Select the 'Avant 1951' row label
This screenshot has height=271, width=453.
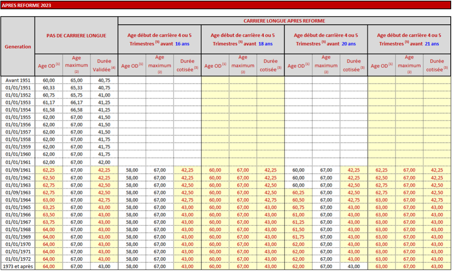pyautogui.click(x=18, y=80)
